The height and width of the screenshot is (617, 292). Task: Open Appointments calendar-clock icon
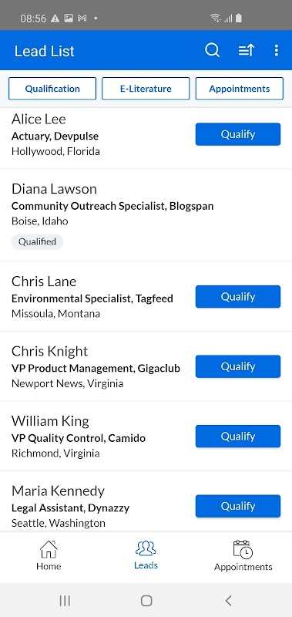pyautogui.click(x=243, y=549)
